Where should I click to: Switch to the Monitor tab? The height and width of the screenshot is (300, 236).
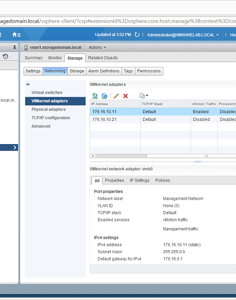click(x=55, y=58)
